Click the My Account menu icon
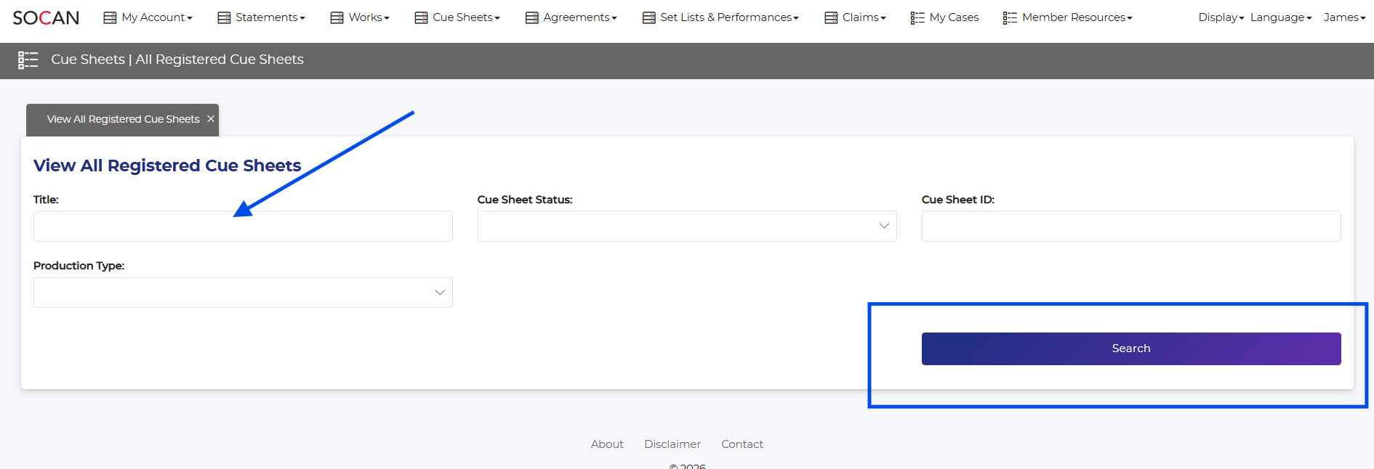This screenshot has width=1374, height=469. point(110,17)
